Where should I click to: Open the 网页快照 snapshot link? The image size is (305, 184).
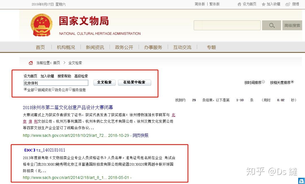click(x=140, y=135)
